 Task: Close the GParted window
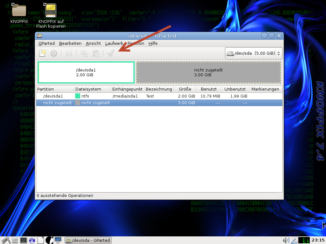(x=279, y=36)
